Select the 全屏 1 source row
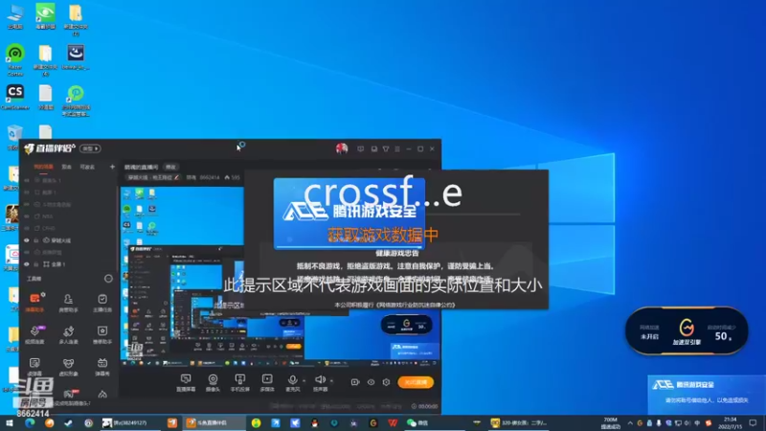 click(x=70, y=264)
